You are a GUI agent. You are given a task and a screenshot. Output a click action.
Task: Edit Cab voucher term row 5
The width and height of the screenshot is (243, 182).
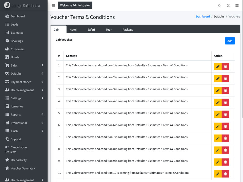tap(218, 114)
